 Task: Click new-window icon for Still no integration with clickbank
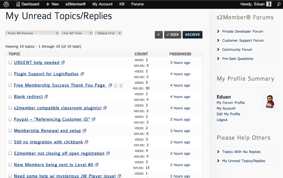[x=86, y=142]
